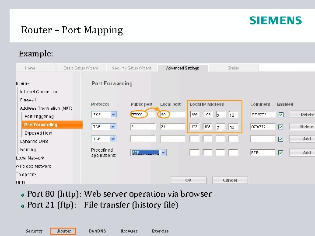Click first row IP third octet field 2
The width and height of the screenshot is (315, 236).
220,115
